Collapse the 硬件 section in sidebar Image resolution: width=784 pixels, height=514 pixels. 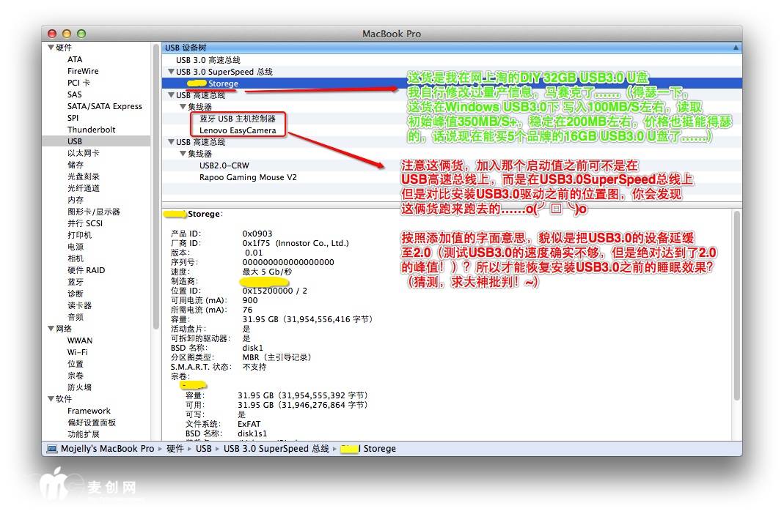(51, 48)
